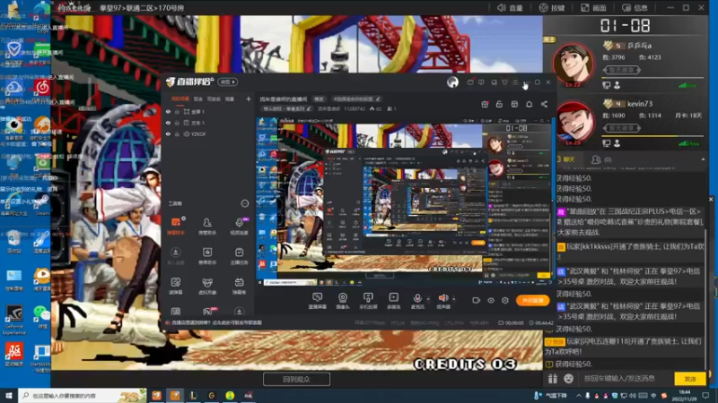
Task: Open the 读弹幕 tool in toolbox
Action: (176, 286)
